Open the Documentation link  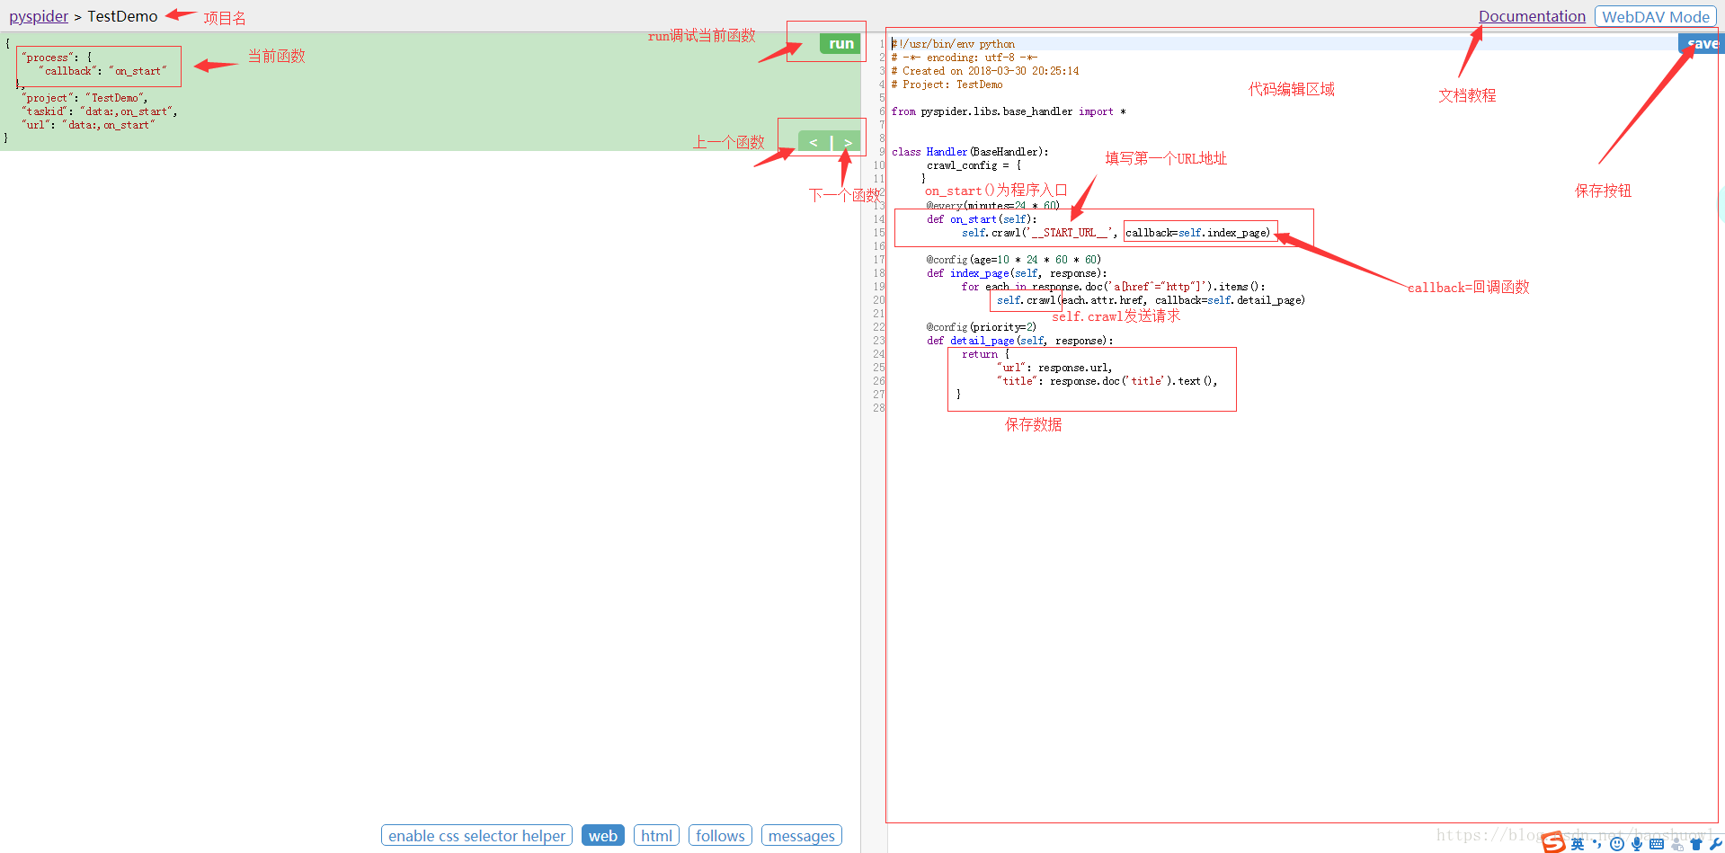click(x=1532, y=16)
